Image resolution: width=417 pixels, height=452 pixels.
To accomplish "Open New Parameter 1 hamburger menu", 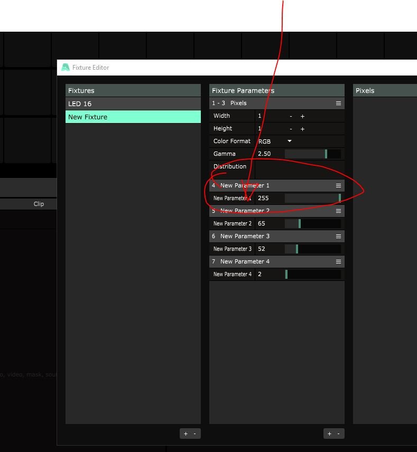I will click(338, 186).
